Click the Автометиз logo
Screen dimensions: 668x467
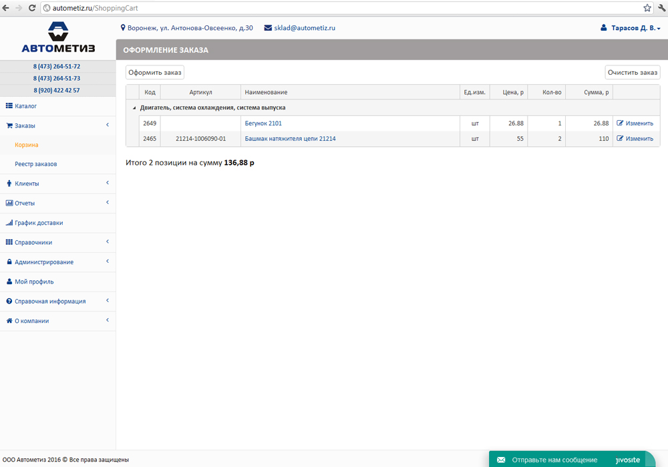pyautogui.click(x=58, y=37)
